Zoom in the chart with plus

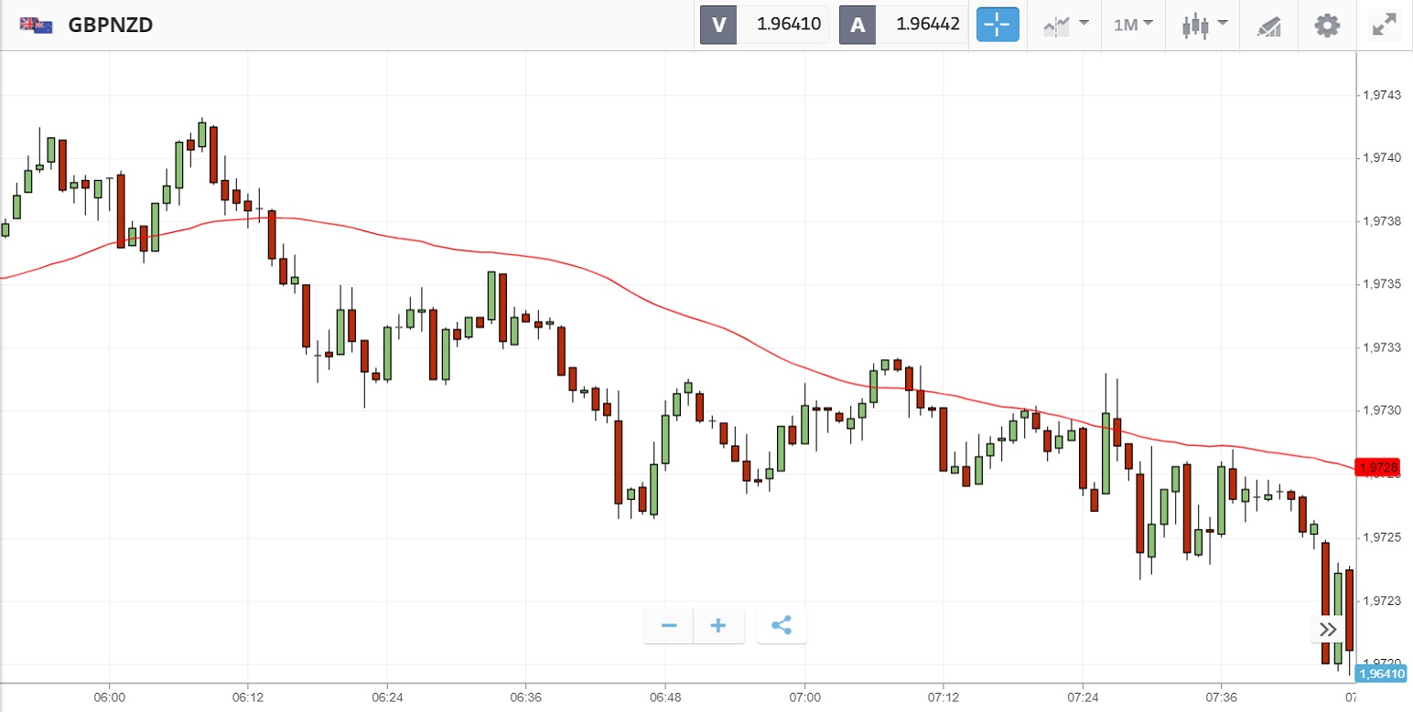(718, 626)
